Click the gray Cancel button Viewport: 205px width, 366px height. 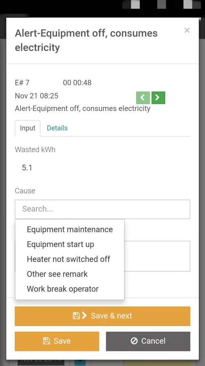[148, 341]
